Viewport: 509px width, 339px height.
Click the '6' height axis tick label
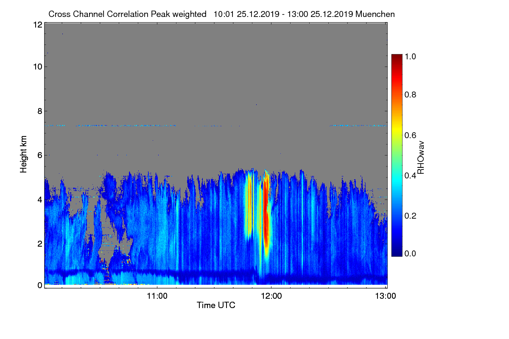[x=39, y=156]
